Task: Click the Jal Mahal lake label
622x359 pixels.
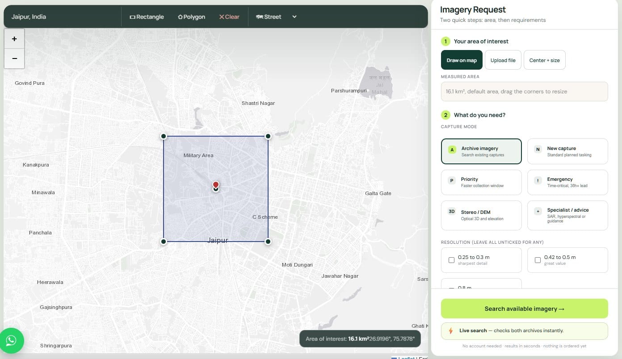Action: point(379,85)
